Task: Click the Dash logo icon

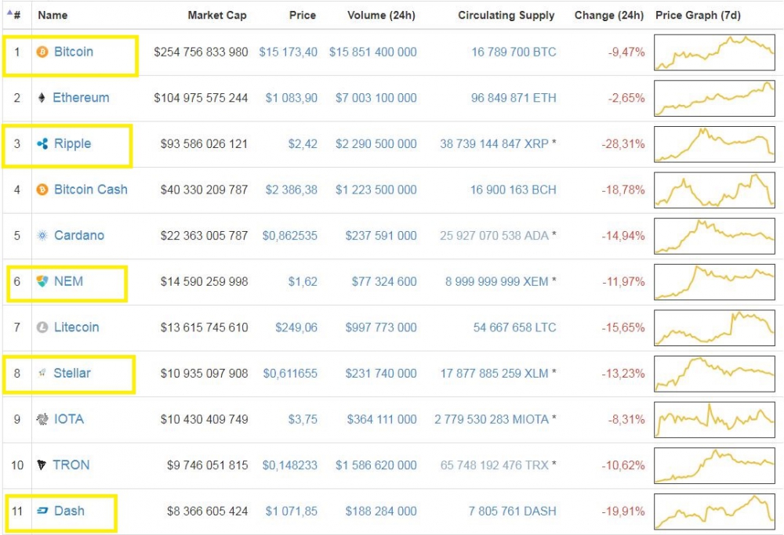Action: (42, 511)
